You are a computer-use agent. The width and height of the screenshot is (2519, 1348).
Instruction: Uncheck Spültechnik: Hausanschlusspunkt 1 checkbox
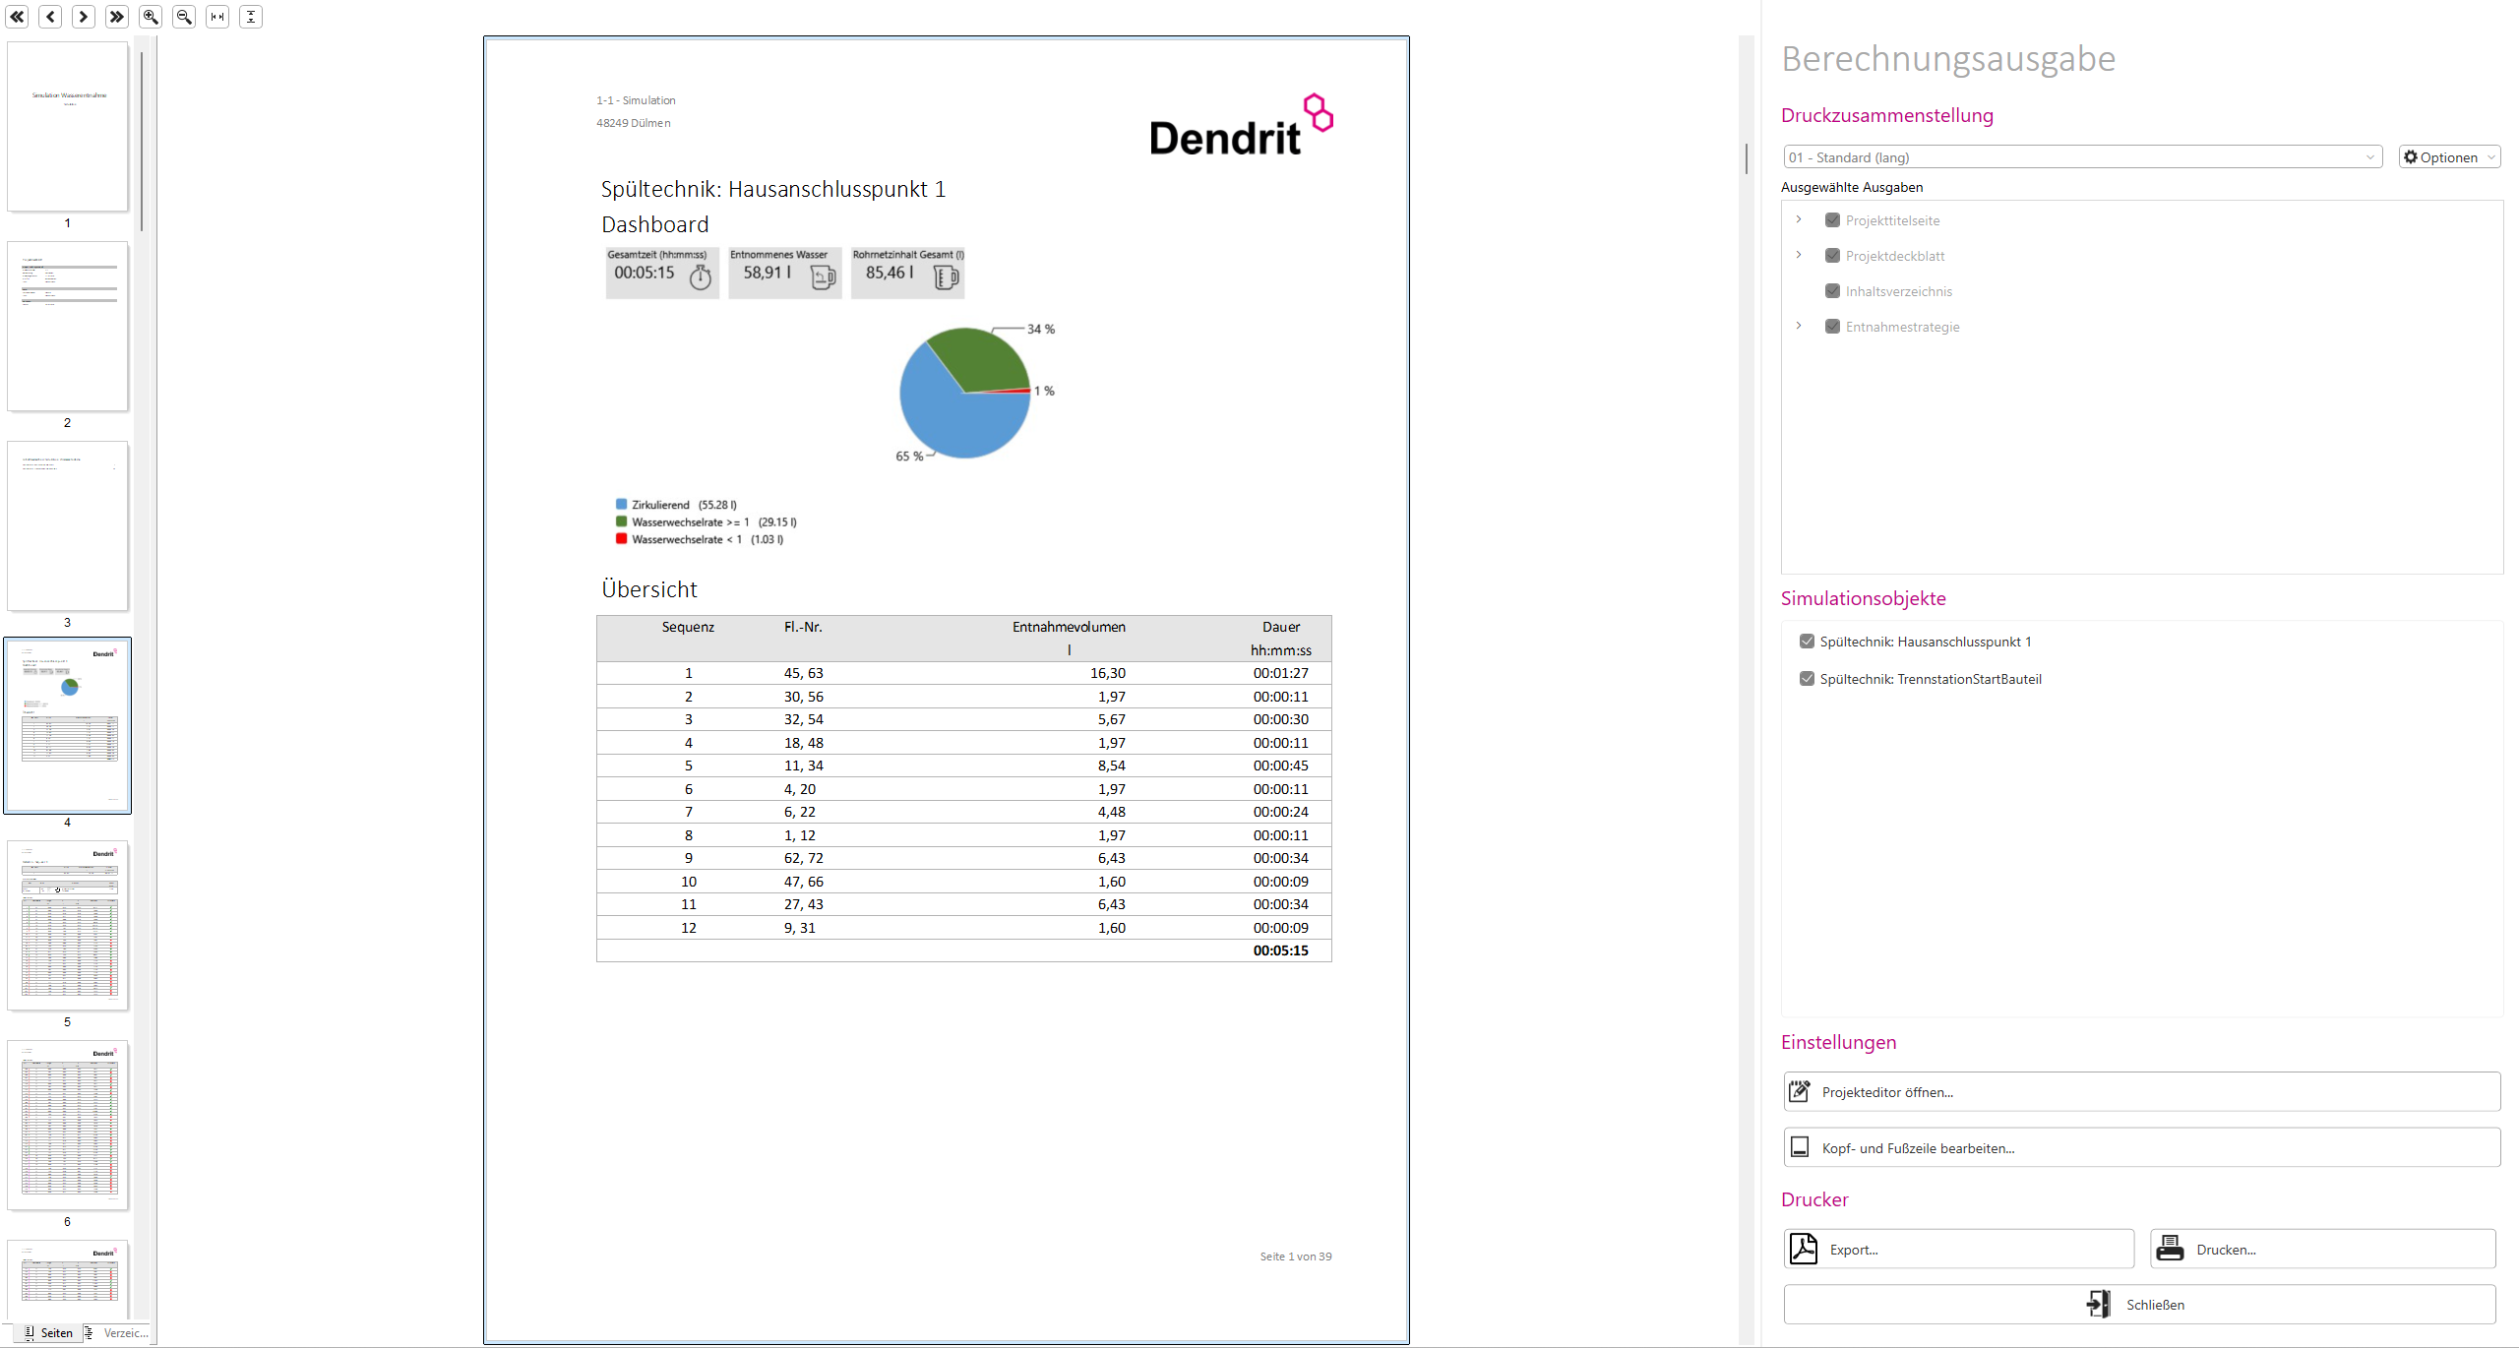tap(1807, 642)
